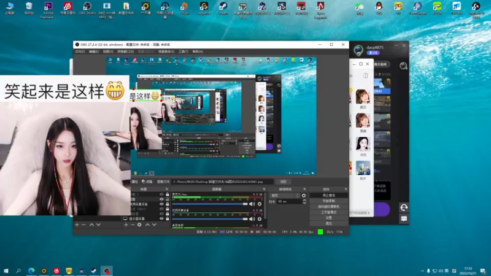Open 麦克风/Aux channel settings gear
This screenshot has width=491, height=276.
(260, 204)
